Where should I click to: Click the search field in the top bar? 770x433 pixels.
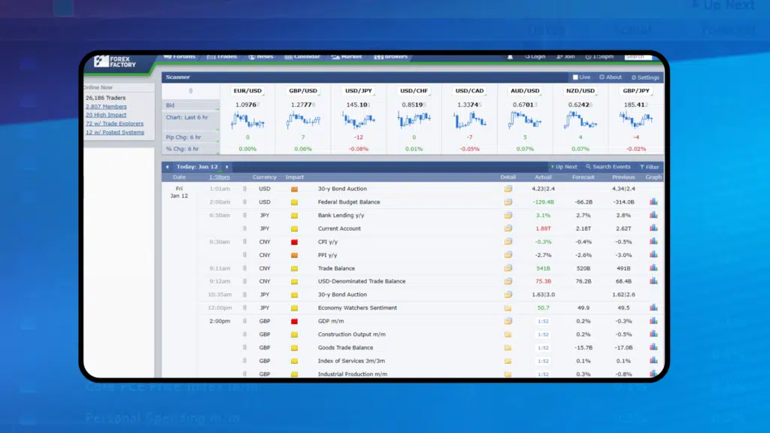tap(638, 56)
